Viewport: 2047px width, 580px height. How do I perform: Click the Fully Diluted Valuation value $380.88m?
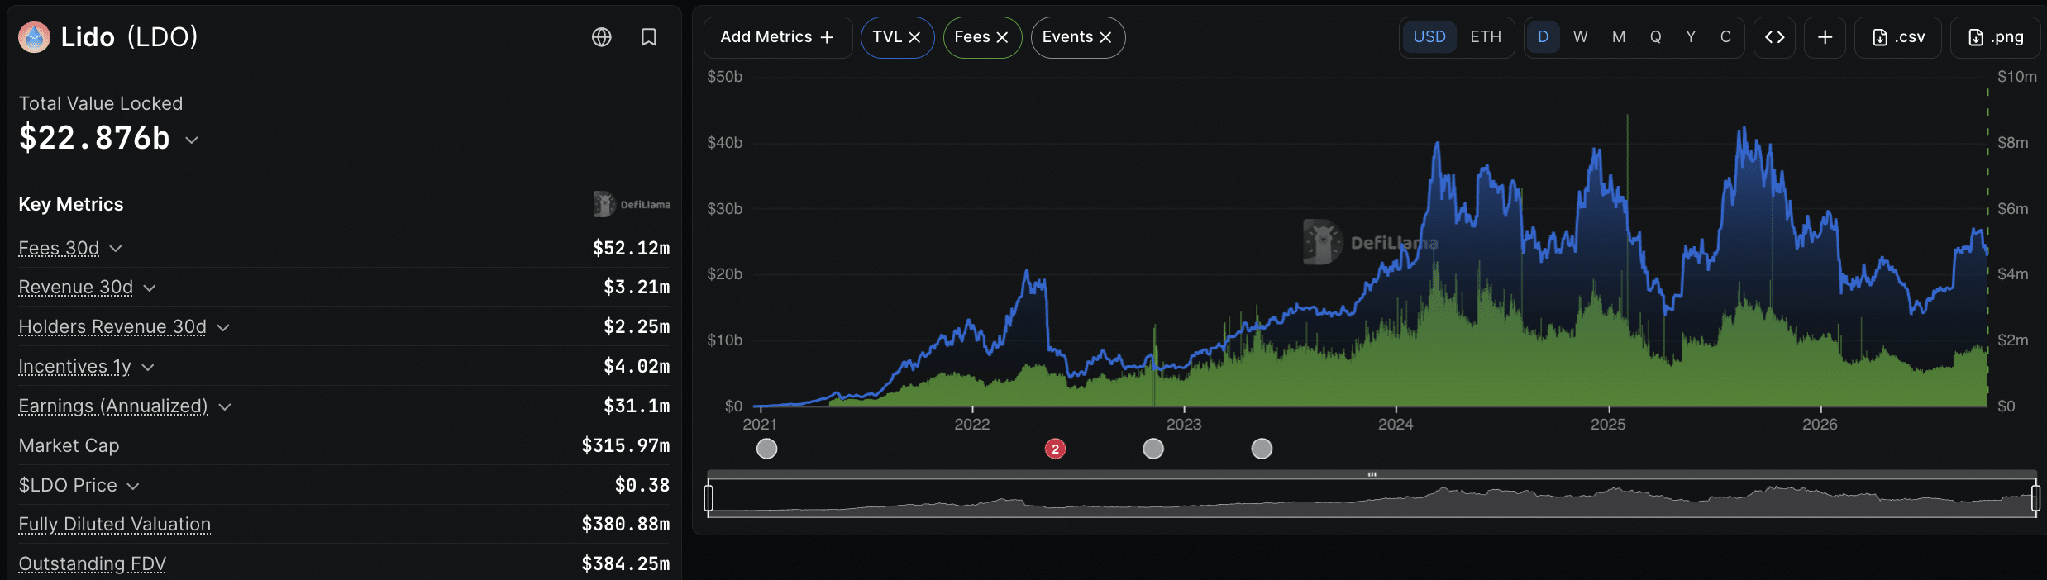(626, 525)
